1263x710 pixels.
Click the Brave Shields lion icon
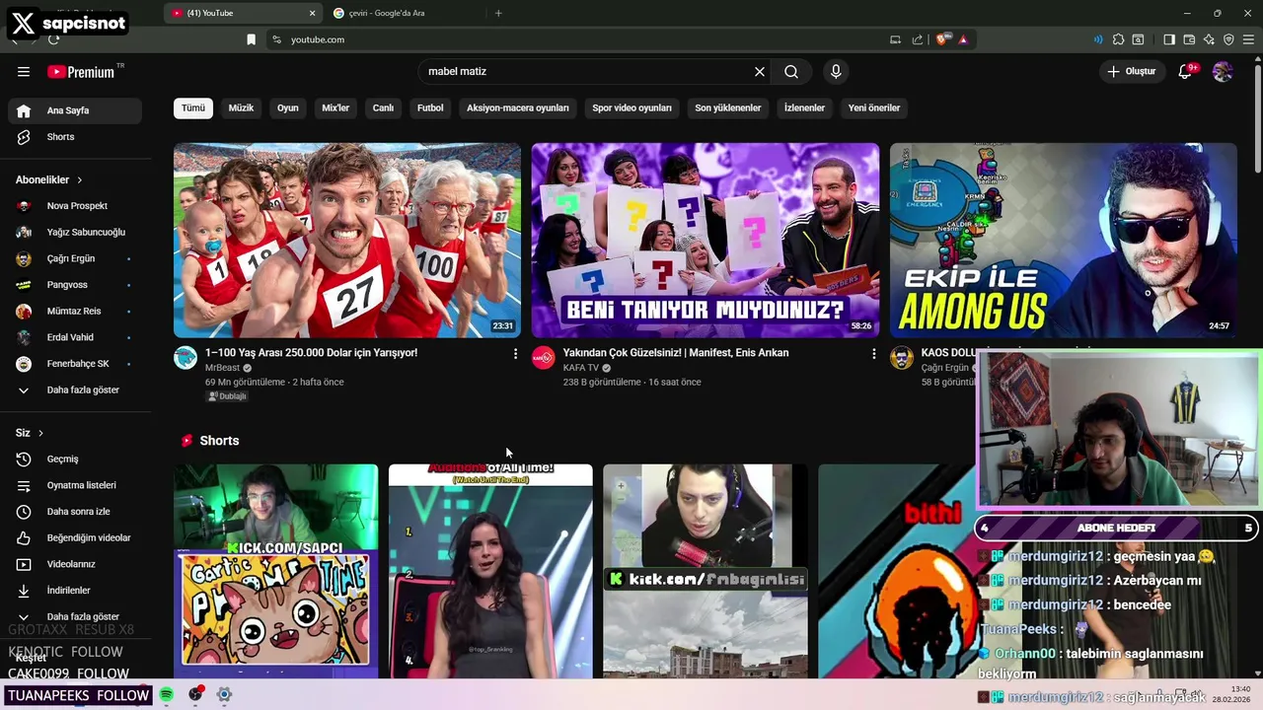tap(942, 39)
